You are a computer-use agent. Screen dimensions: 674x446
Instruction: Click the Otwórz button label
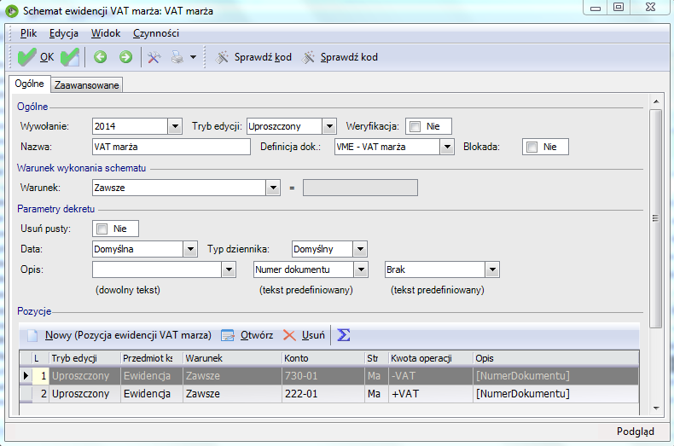pos(257,335)
